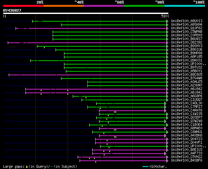
Task: Click the red 20% identity legend bar
Action: point(23,6)
